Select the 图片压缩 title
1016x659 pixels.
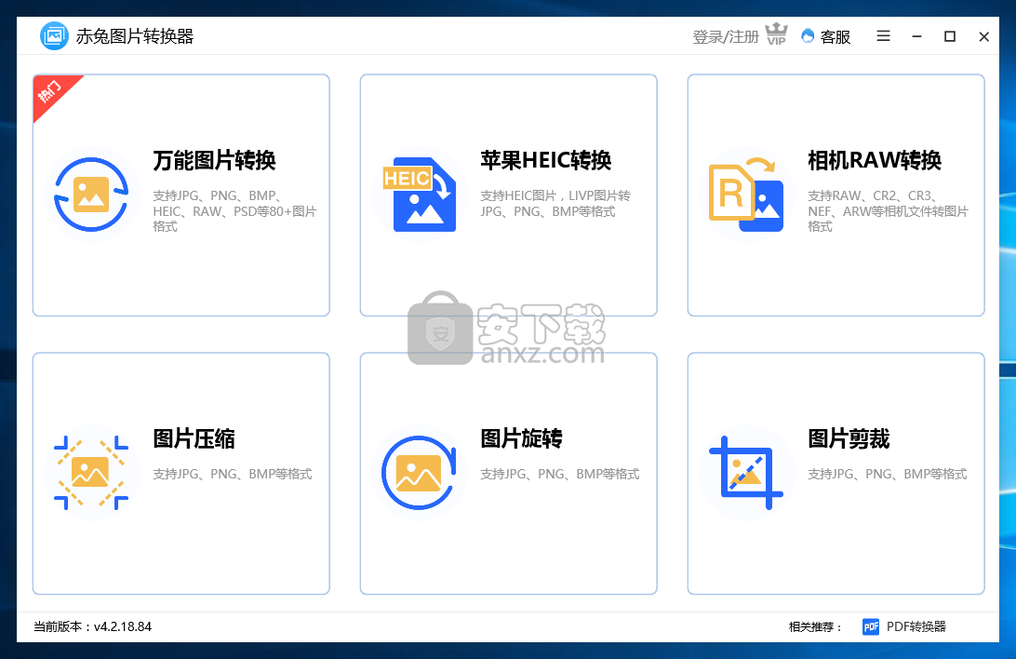194,438
